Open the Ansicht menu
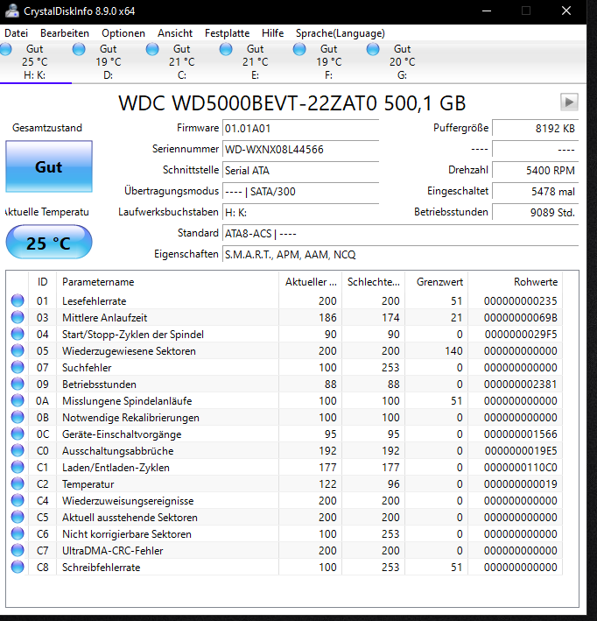Screen dimensions: 597x621 (175, 33)
